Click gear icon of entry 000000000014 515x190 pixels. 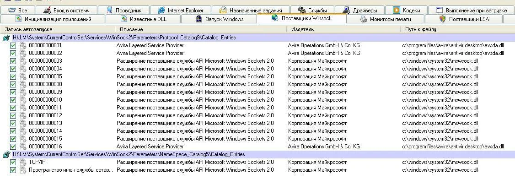(x=23, y=131)
